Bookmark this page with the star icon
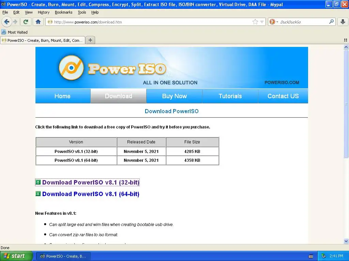 click(x=255, y=22)
